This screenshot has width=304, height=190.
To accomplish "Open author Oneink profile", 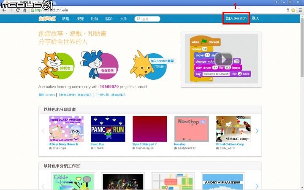I will (99, 148).
